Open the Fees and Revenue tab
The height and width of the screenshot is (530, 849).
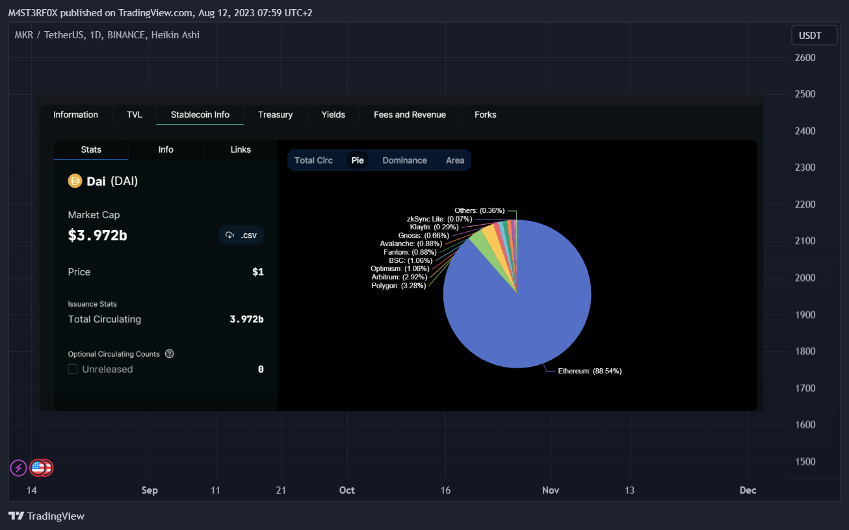click(x=410, y=115)
